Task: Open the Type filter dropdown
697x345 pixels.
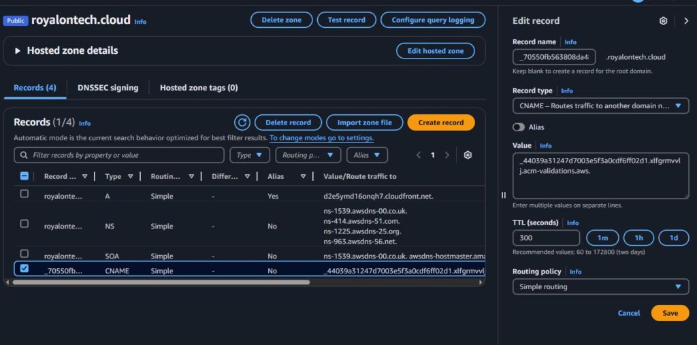Action: click(249, 155)
